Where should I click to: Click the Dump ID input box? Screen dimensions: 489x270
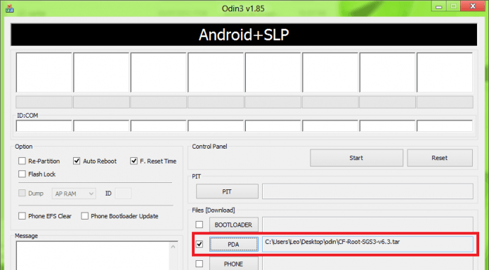click(x=123, y=194)
